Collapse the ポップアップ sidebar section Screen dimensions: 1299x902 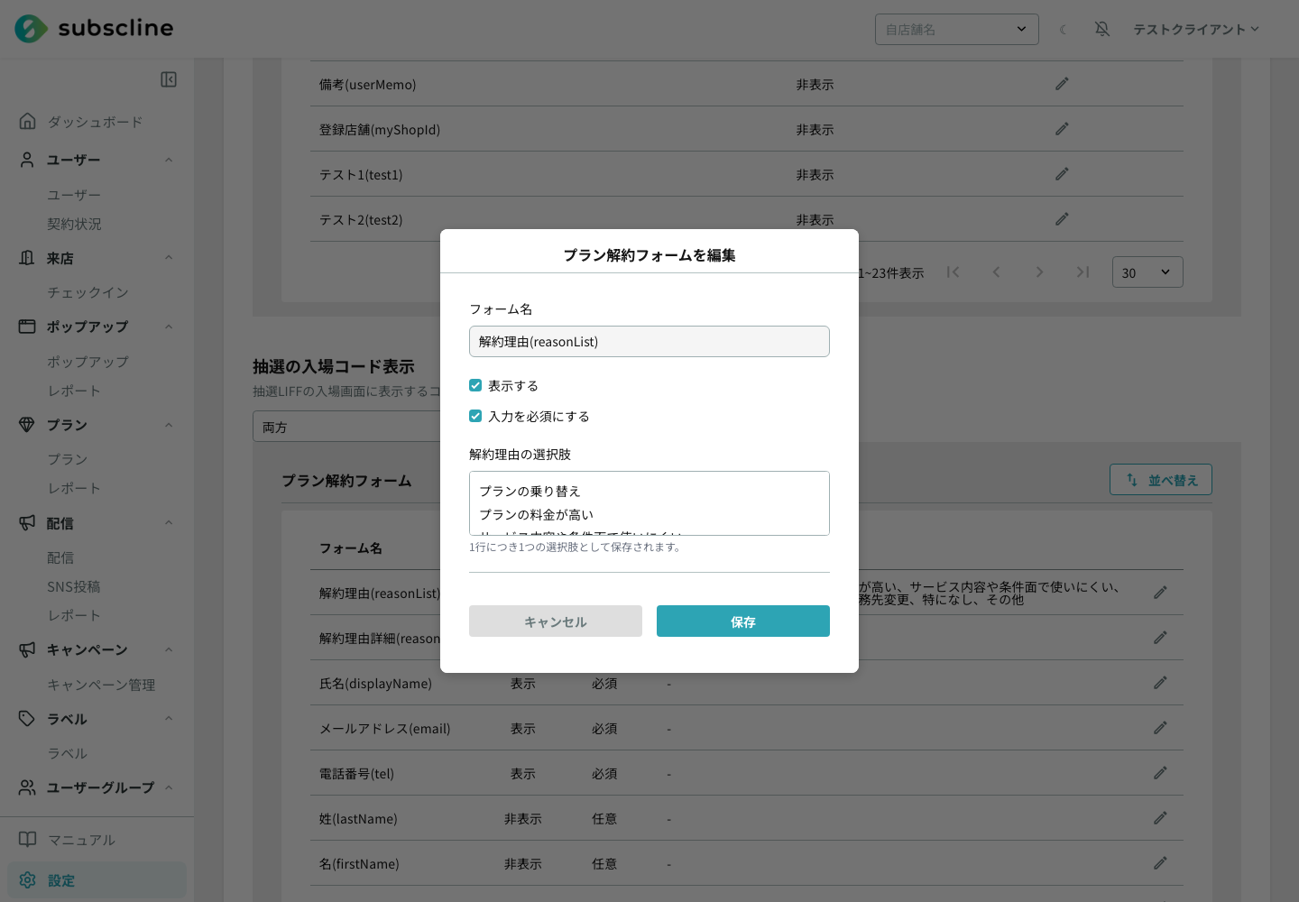[x=169, y=327]
